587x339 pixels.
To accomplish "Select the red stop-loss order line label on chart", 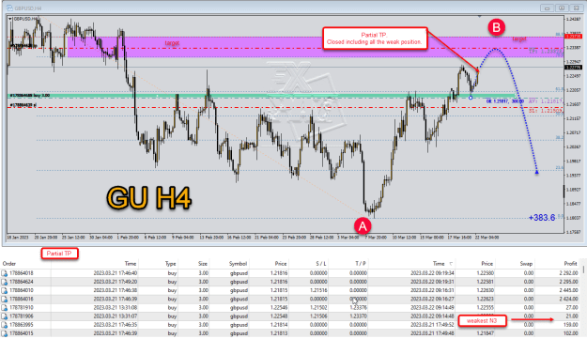I will click(23, 105).
